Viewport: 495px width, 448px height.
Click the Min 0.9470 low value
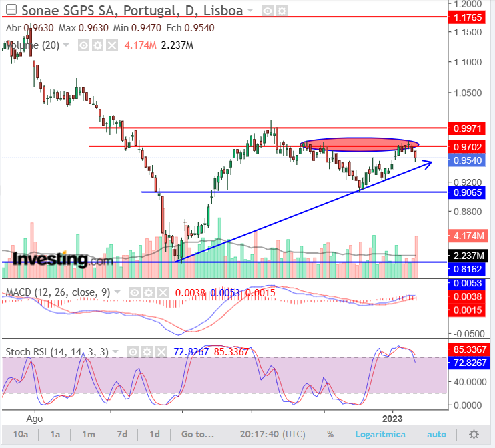pyautogui.click(x=137, y=28)
